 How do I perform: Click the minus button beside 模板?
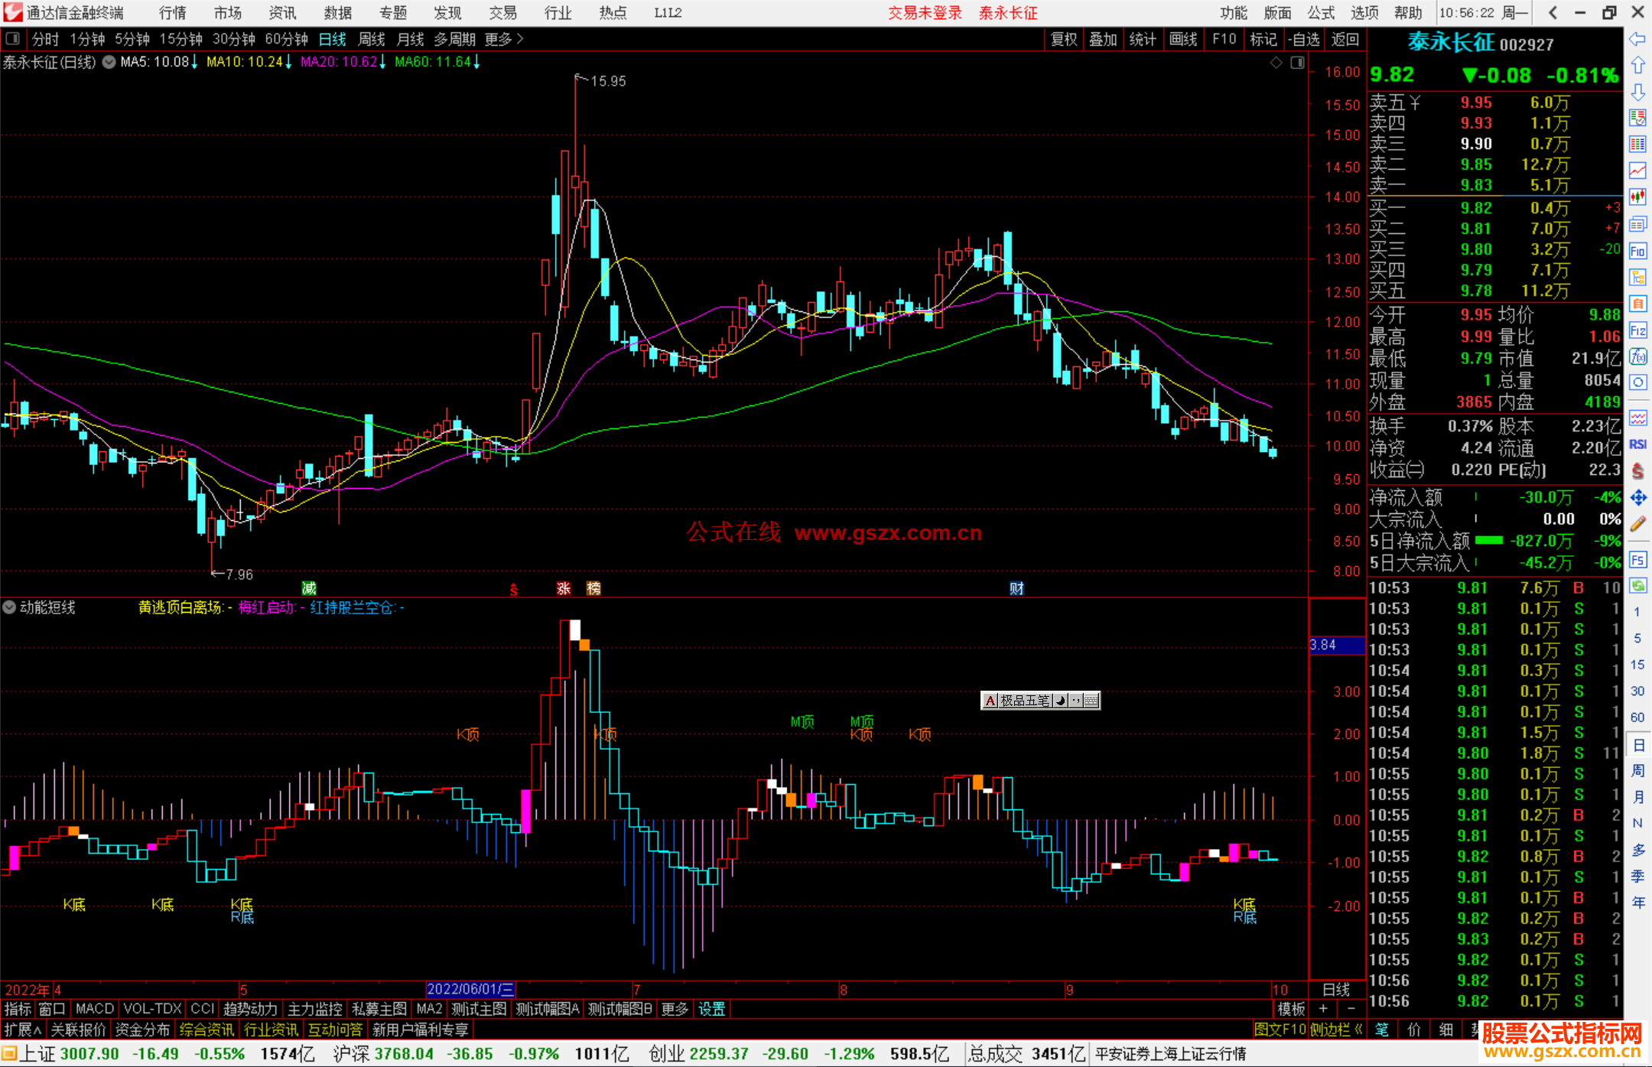click(x=1351, y=1009)
